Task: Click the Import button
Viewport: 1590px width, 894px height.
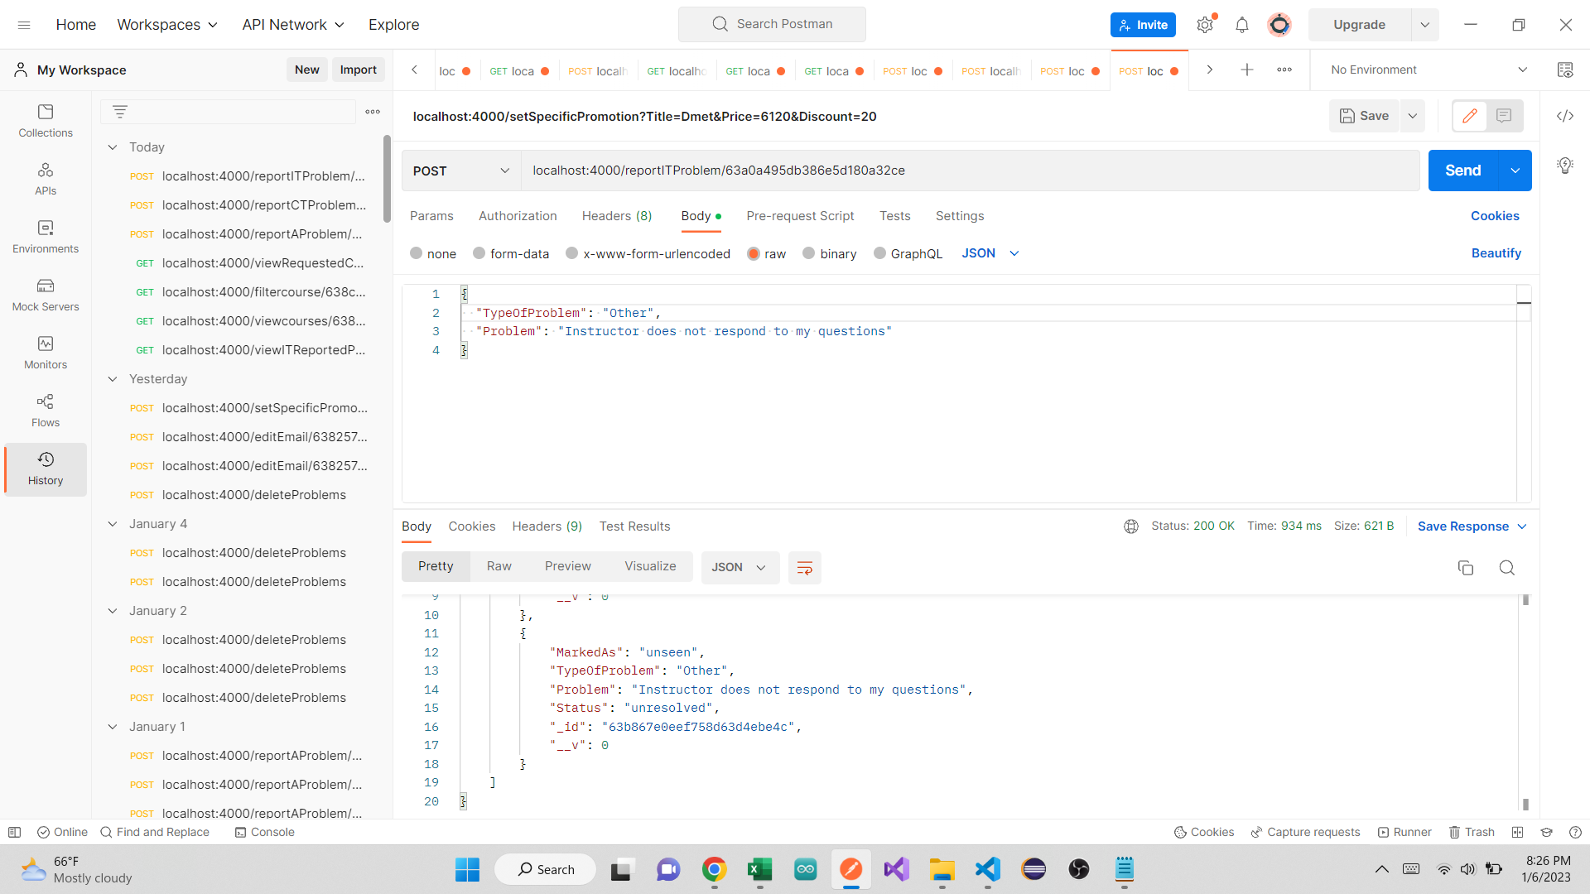Action: pos(358,70)
